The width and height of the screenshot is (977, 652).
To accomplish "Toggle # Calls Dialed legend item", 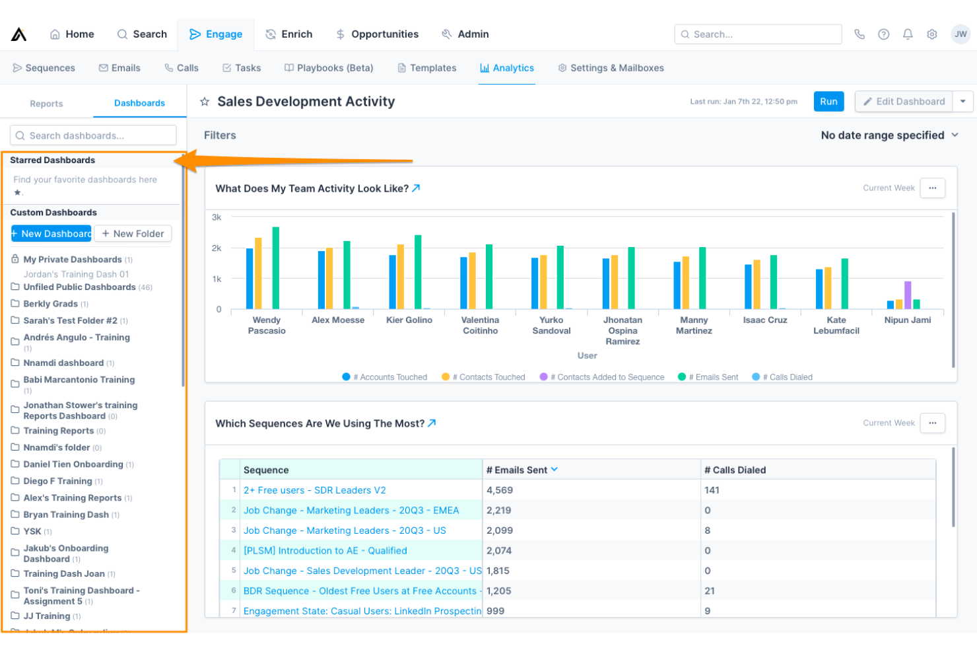I will tap(782, 377).
